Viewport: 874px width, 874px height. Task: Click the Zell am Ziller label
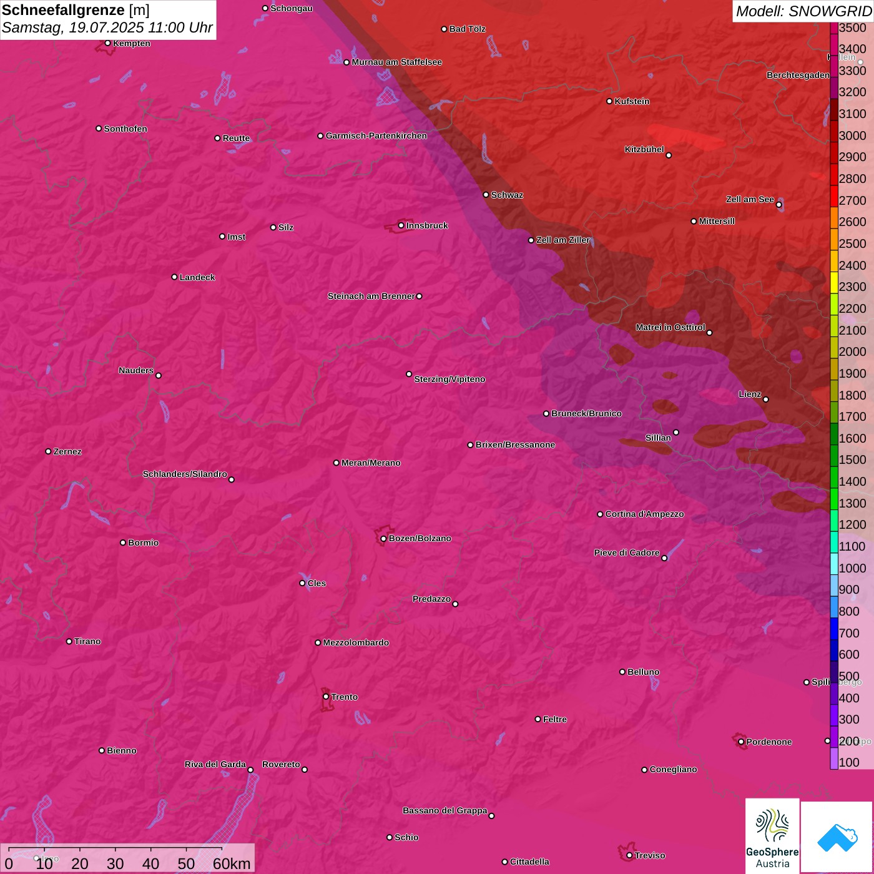point(563,240)
